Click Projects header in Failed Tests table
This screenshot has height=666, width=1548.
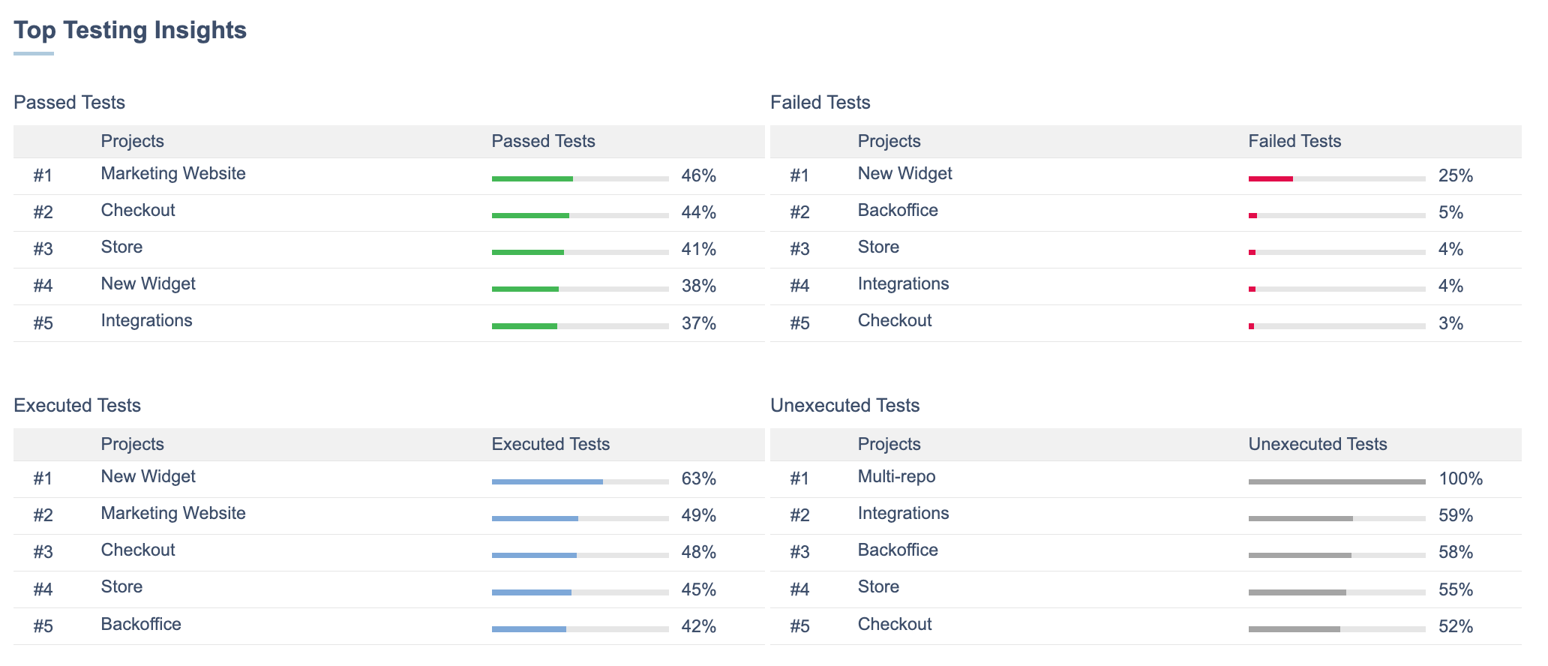point(889,142)
